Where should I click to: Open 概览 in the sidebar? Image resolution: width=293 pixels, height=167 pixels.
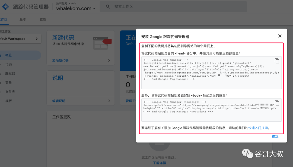(9, 55)
